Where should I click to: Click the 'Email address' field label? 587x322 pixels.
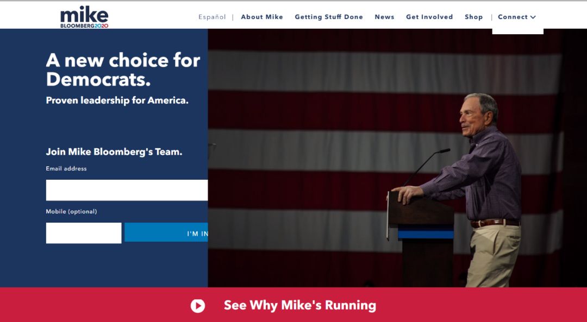point(66,169)
